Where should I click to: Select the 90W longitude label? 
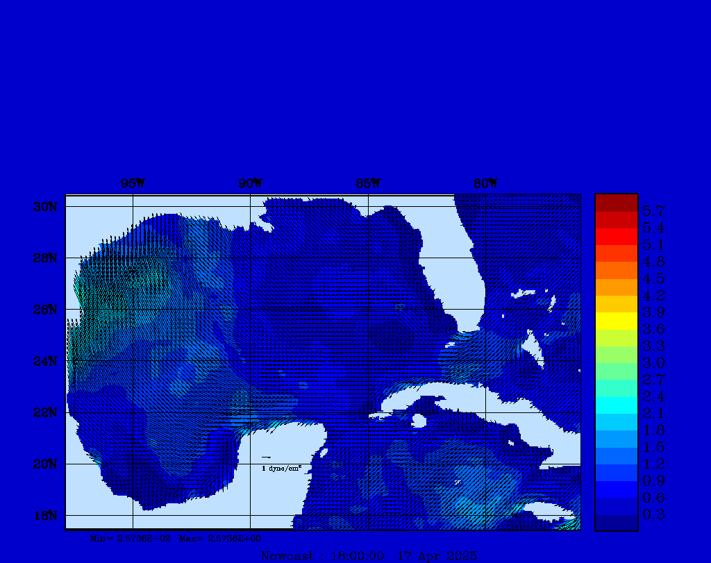click(250, 184)
